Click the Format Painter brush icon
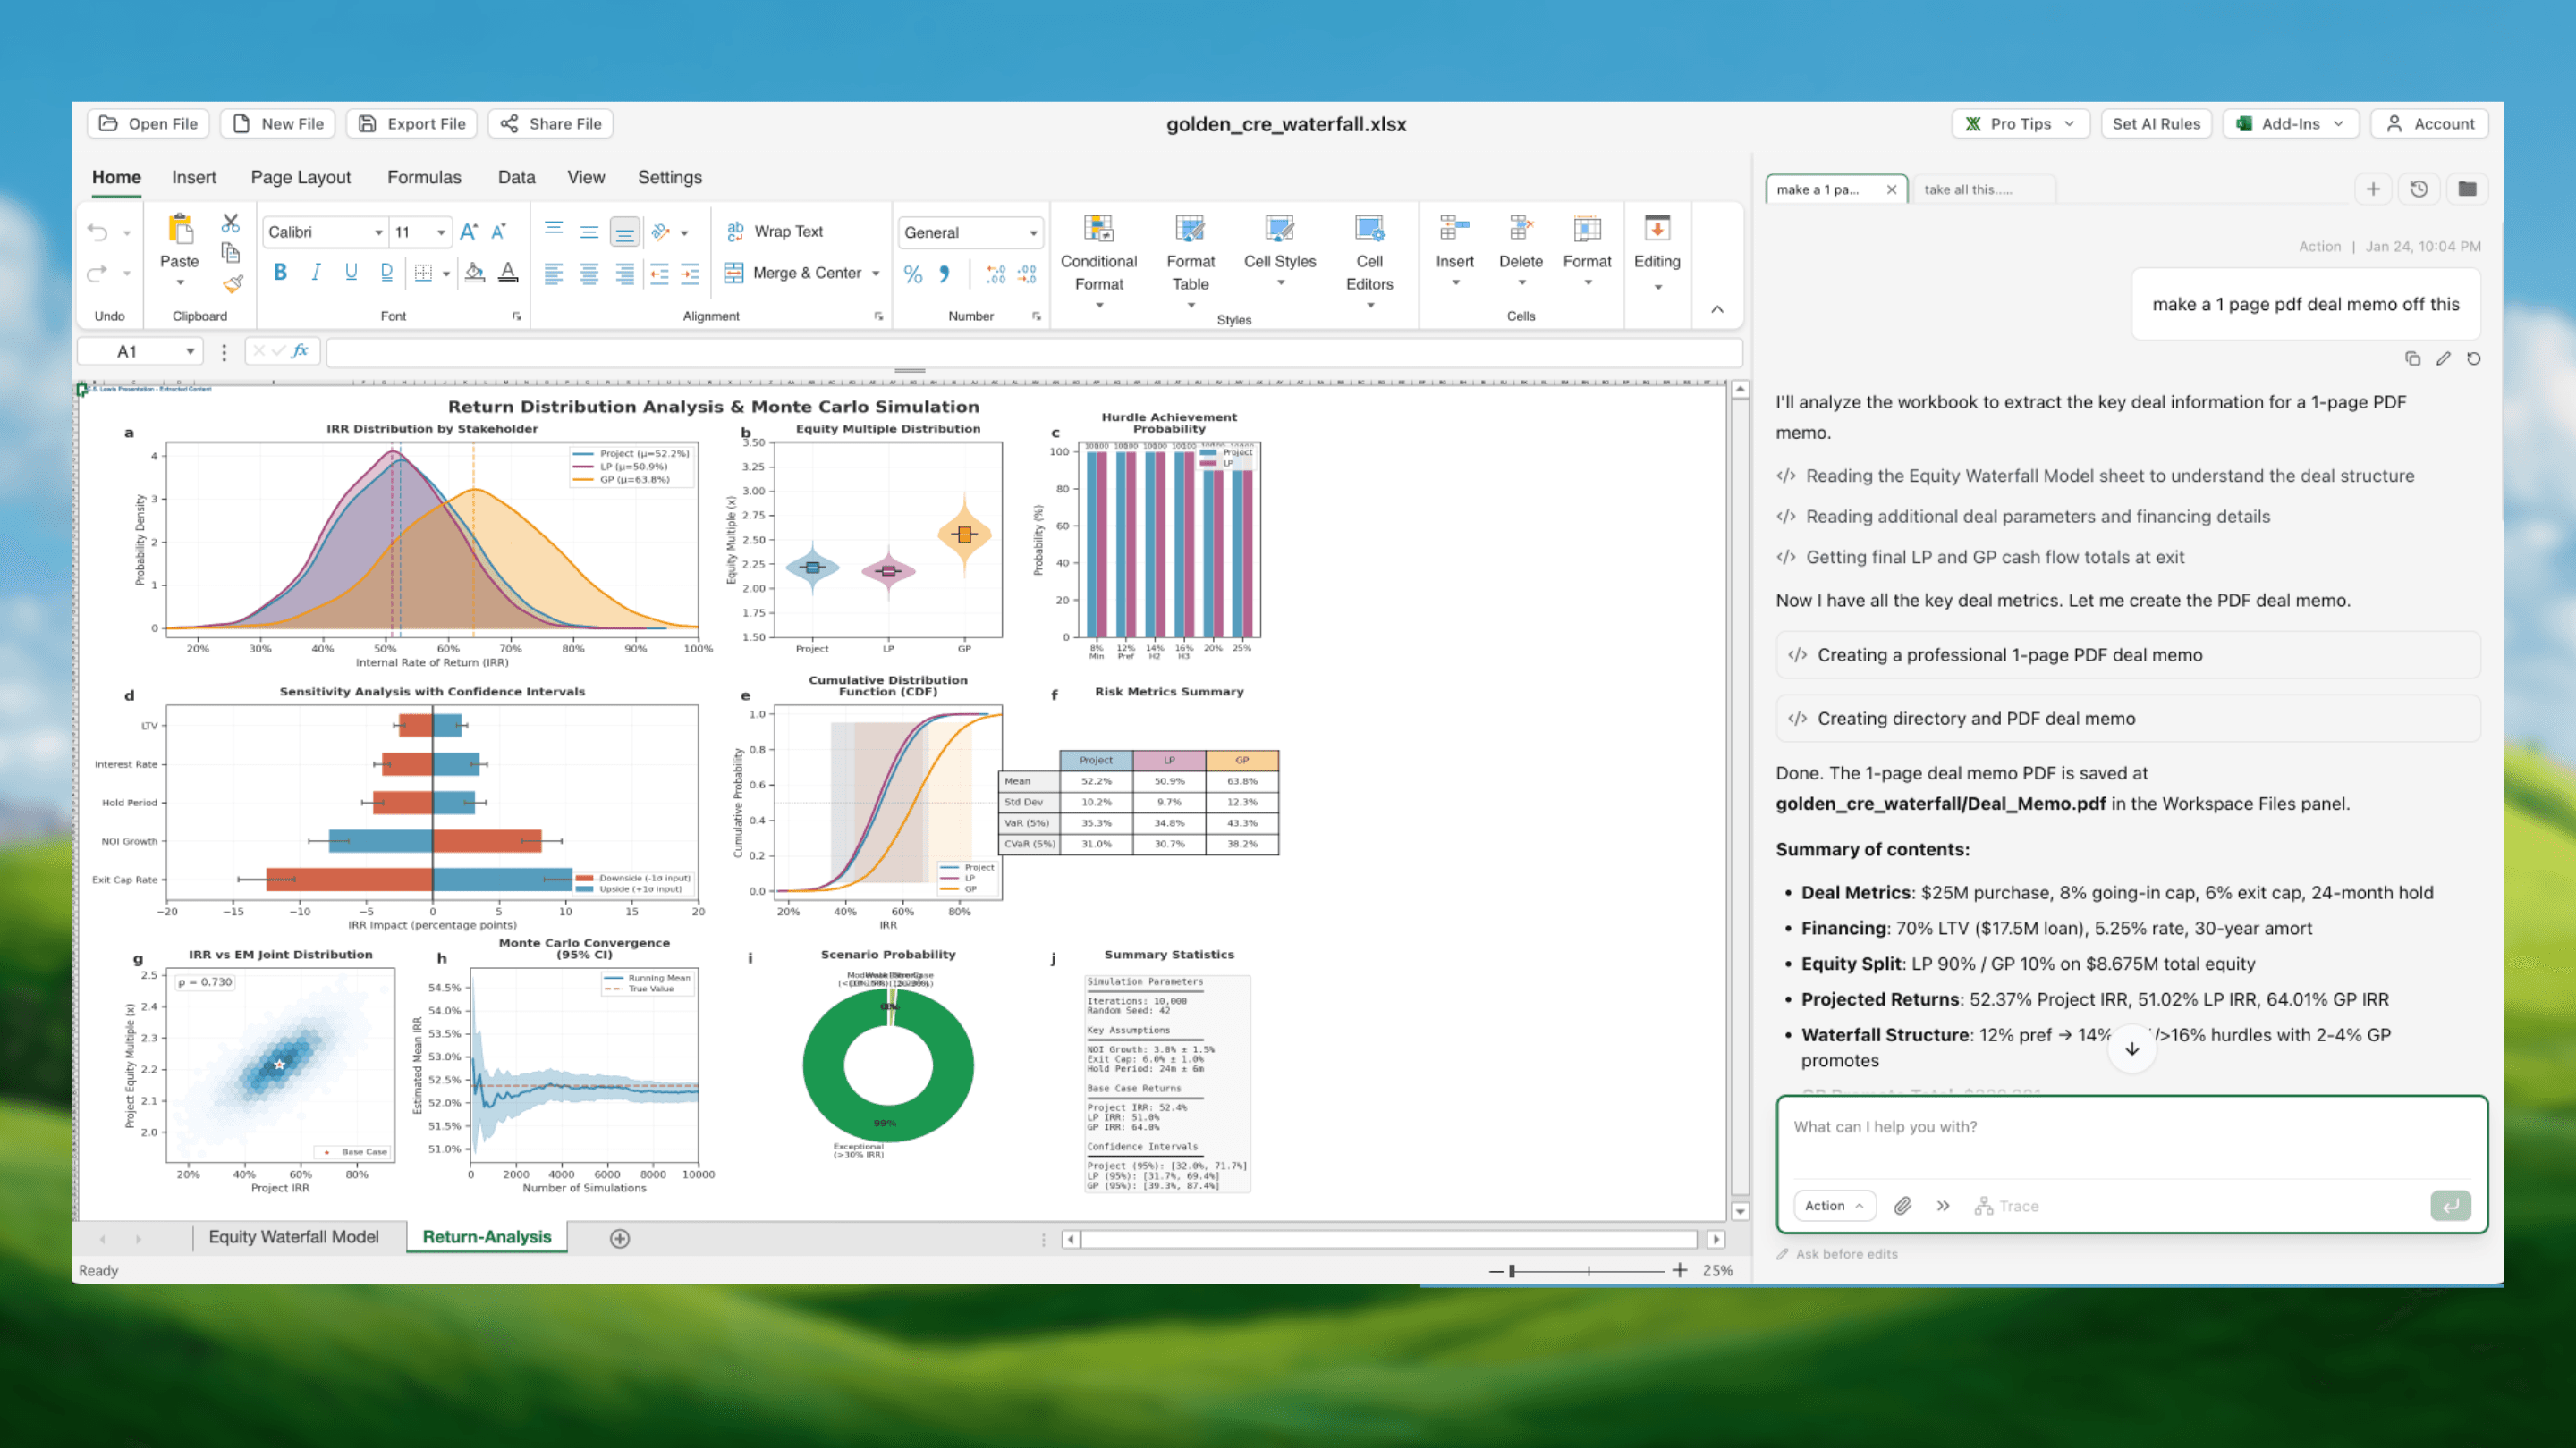The image size is (2576, 1448). (232, 284)
